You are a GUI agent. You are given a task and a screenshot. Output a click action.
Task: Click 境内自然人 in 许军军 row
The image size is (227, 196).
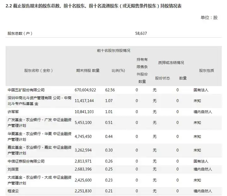click(x=203, y=112)
